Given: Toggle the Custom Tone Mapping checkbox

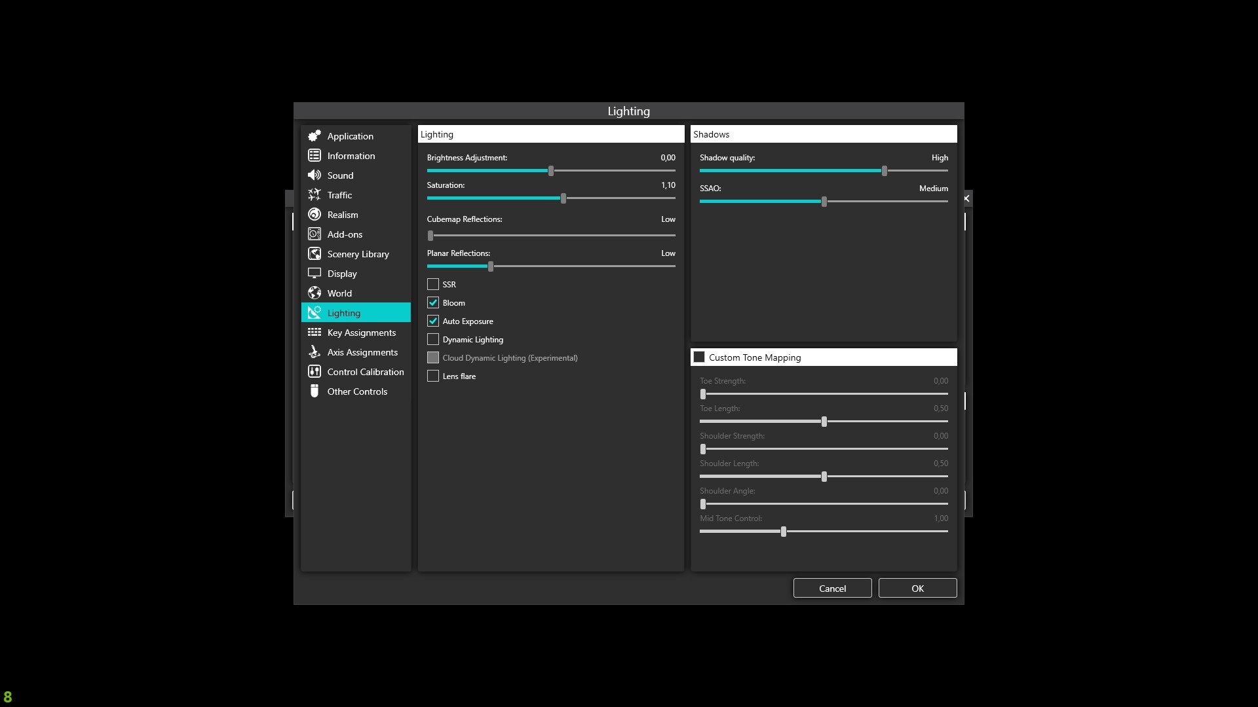Looking at the screenshot, I should point(699,357).
